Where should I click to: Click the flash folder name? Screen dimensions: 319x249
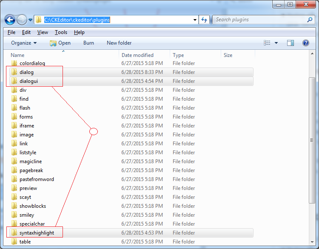25,108
